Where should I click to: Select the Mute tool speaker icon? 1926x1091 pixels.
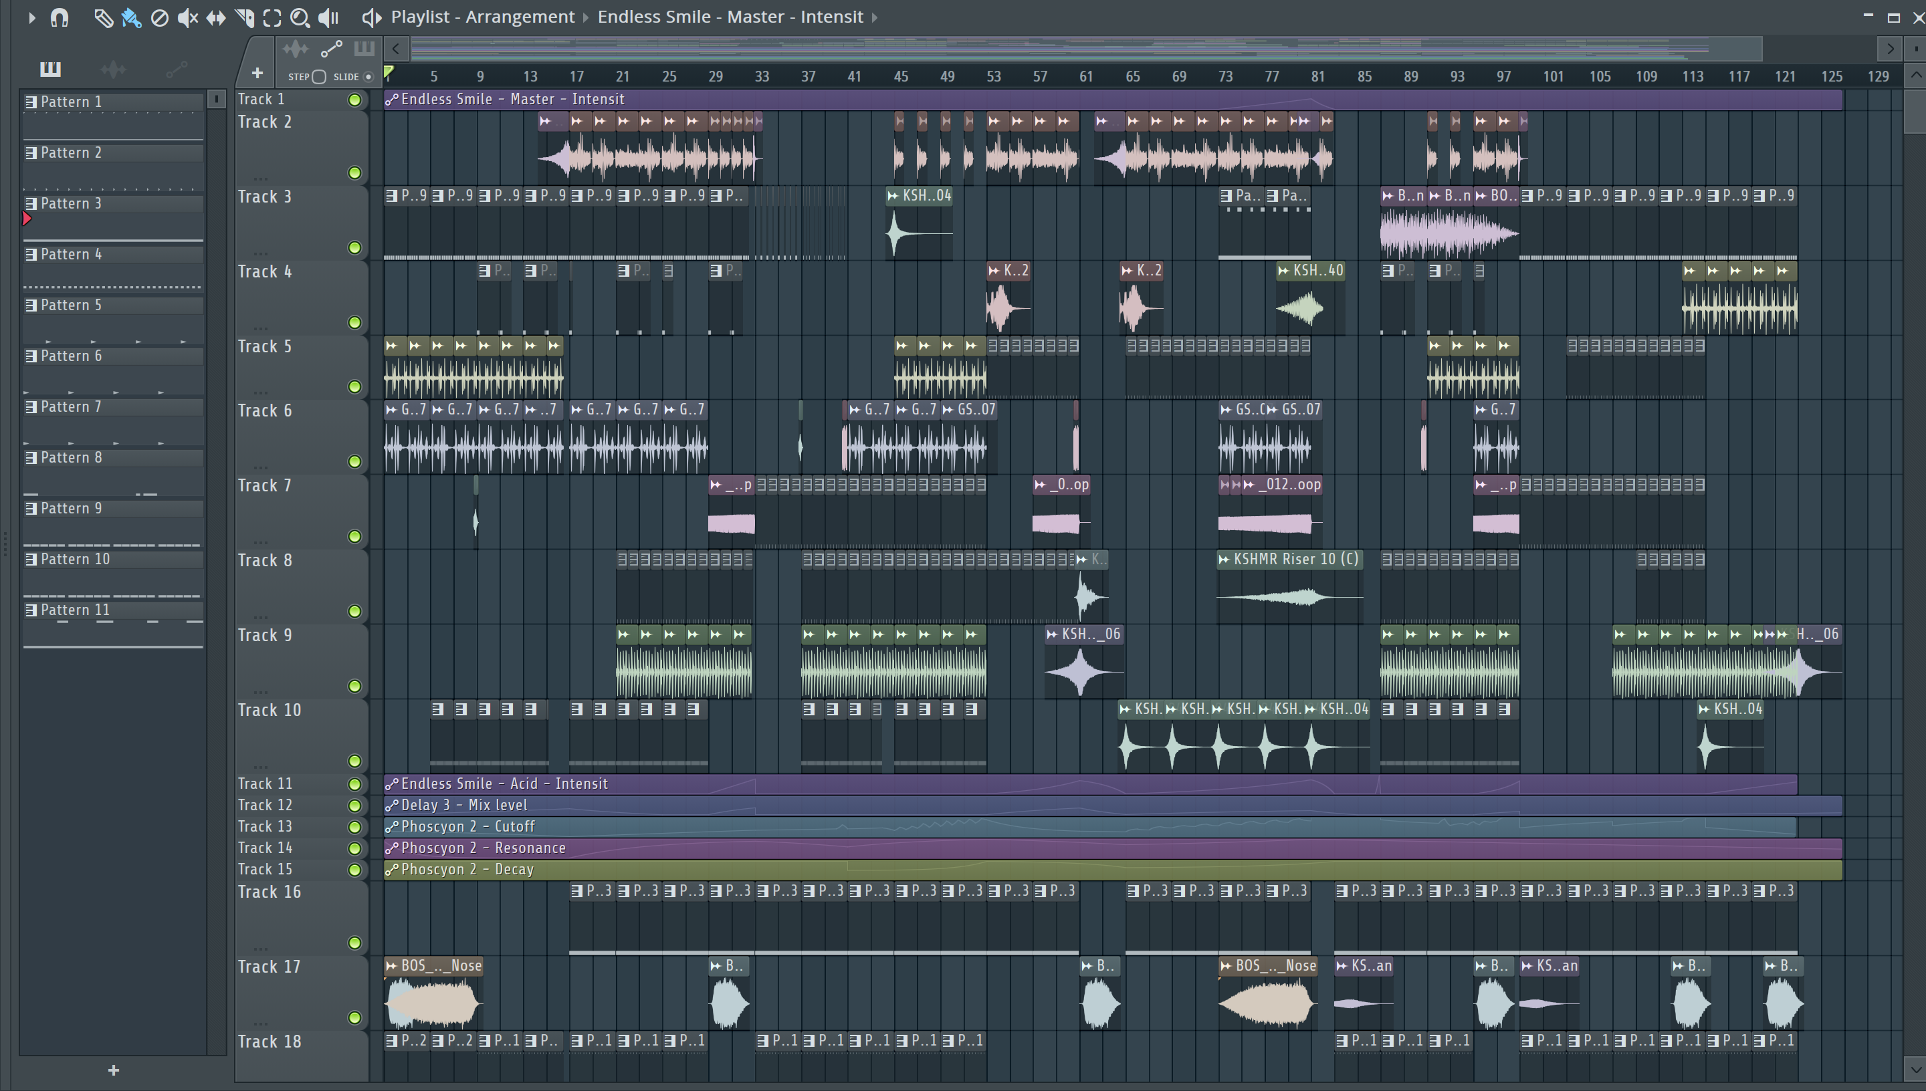pos(187,17)
